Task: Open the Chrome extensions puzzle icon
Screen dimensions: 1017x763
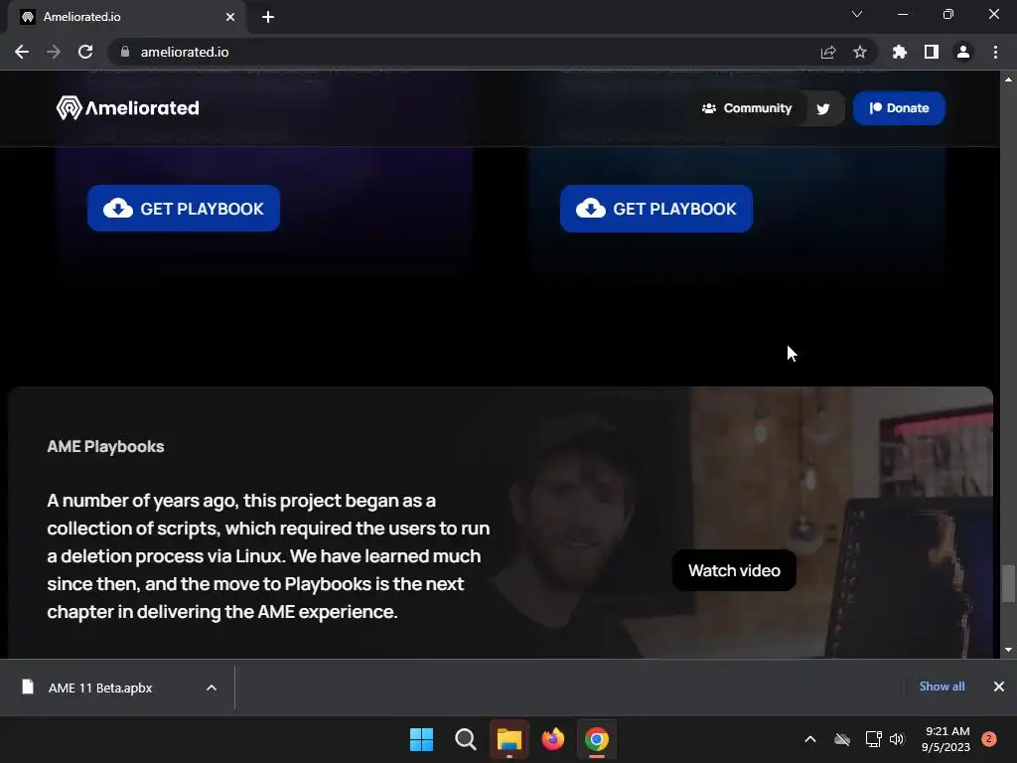Action: click(900, 52)
